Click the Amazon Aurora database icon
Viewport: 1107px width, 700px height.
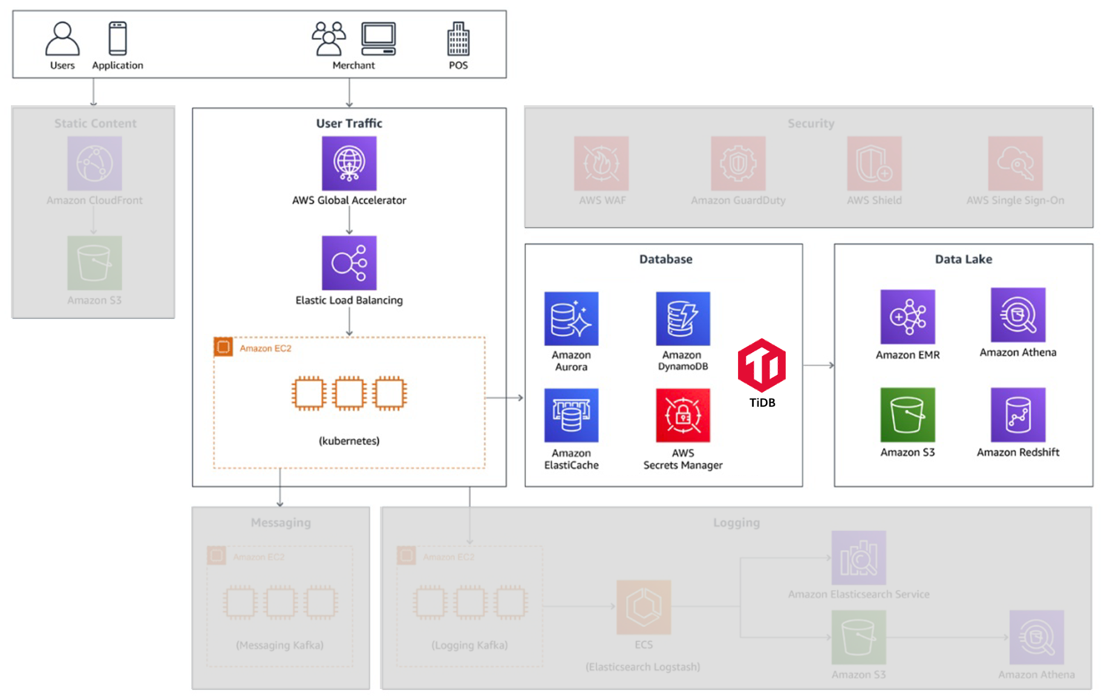[x=571, y=319]
